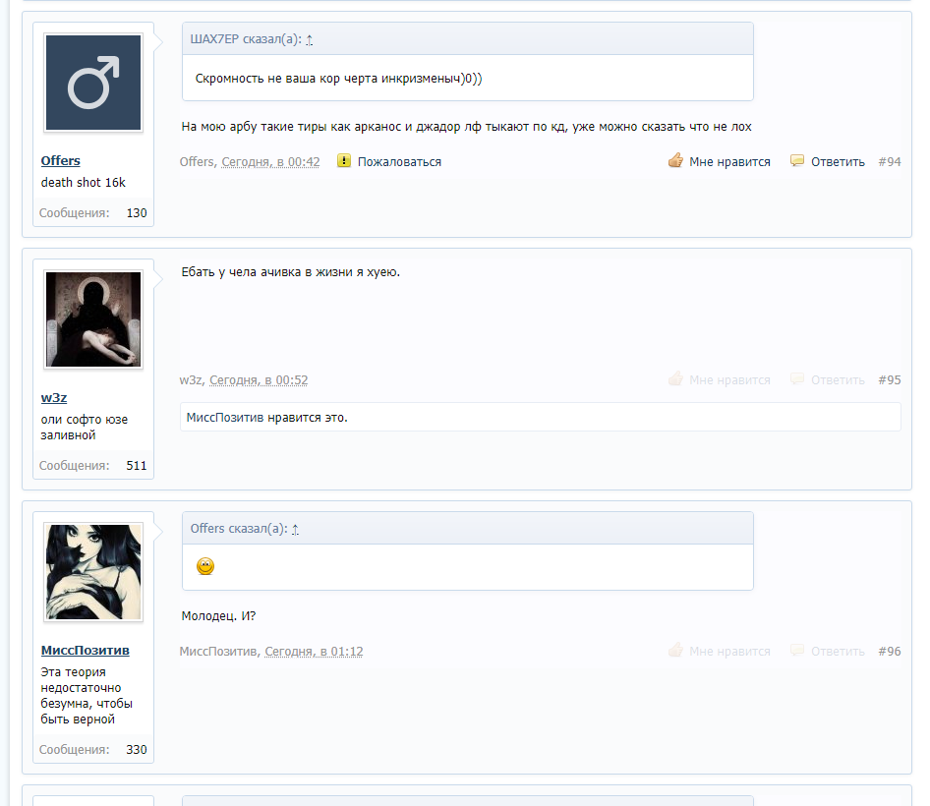Click the yellow warning report icon
930x806 pixels.
point(344,161)
